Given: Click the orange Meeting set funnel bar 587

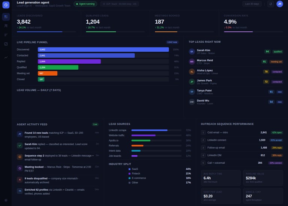Looking at the screenshot, I should coord(48,73).
